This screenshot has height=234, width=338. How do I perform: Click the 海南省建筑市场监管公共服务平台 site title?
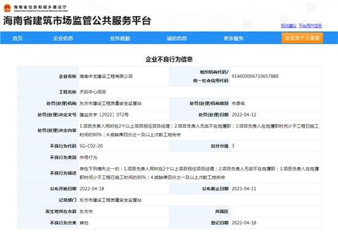coord(77,21)
